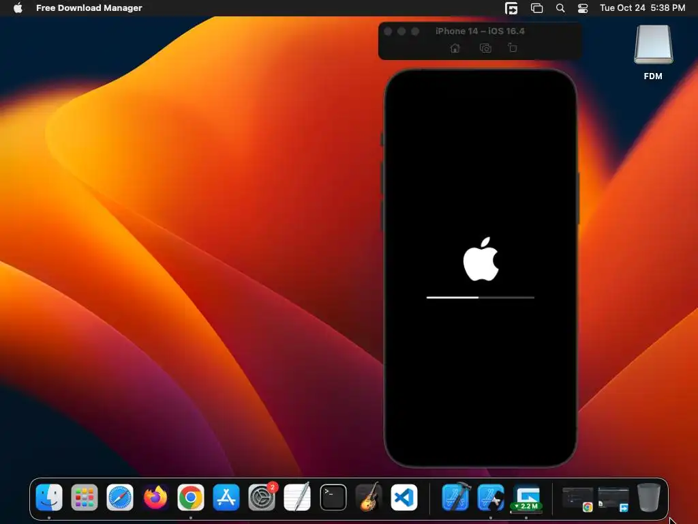Click the Free Download Manager menu bar extra icon

511,8
